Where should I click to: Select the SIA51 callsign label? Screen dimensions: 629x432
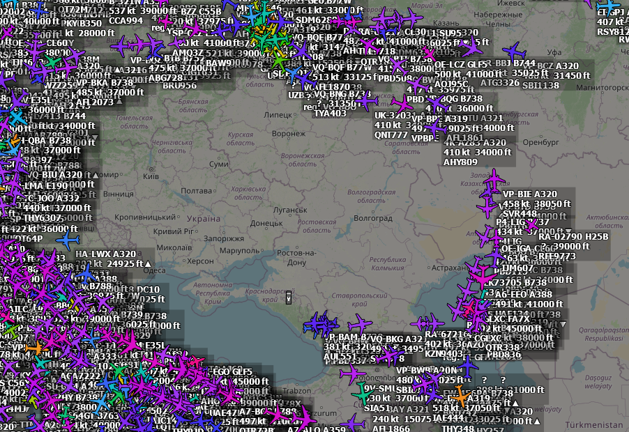[377, 408]
